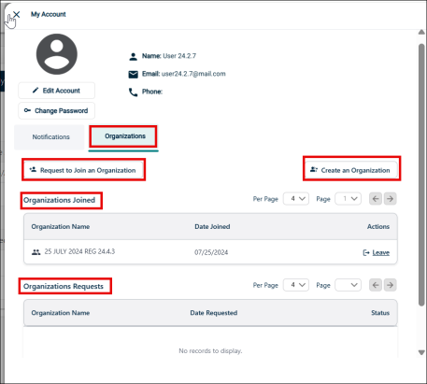Click the 07/25/2024 date joined cell

[211, 252]
